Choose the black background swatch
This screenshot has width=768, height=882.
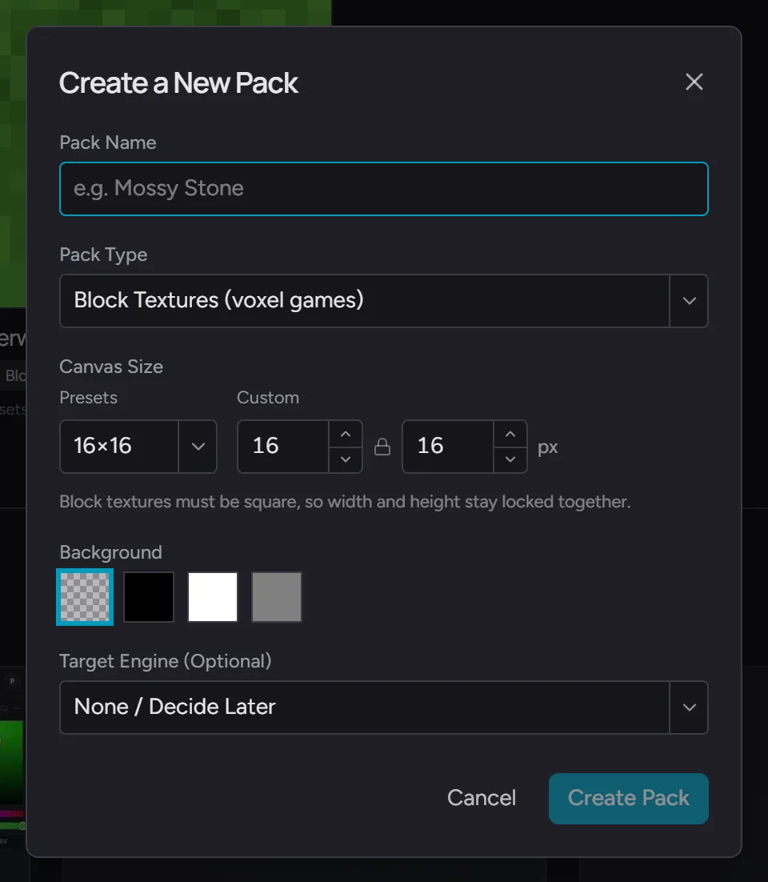click(x=149, y=597)
